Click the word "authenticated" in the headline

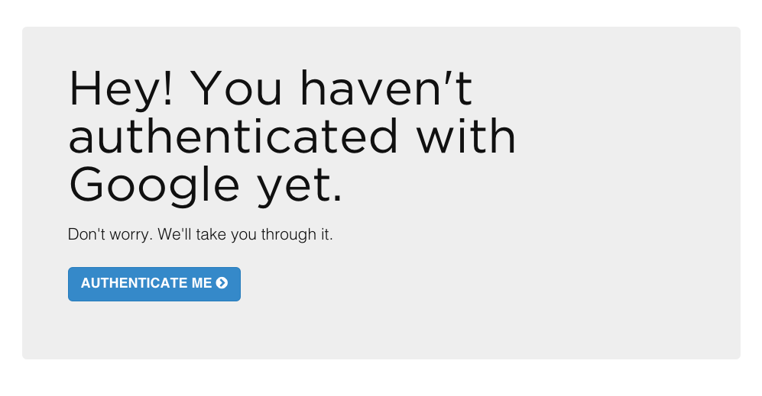pos(233,137)
